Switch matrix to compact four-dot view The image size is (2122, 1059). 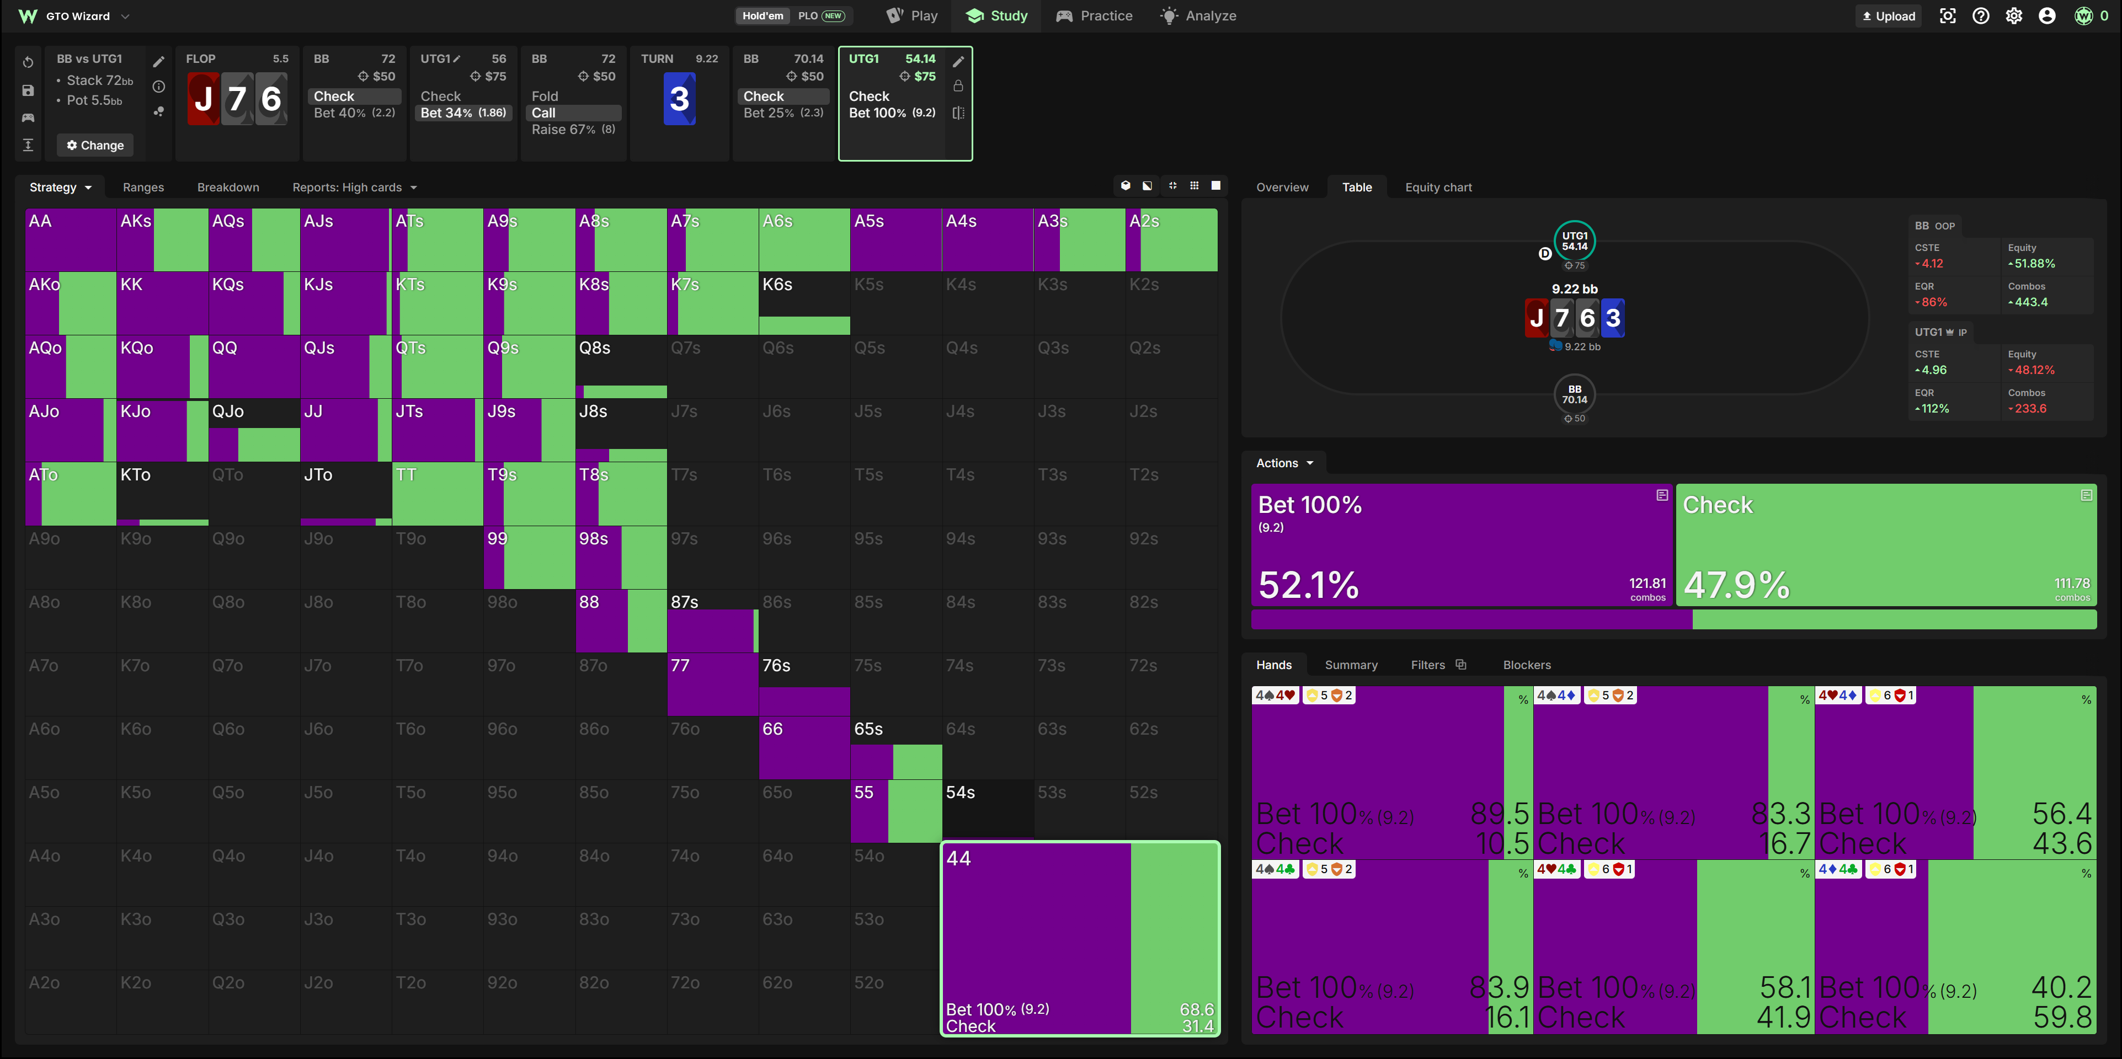click(1172, 186)
